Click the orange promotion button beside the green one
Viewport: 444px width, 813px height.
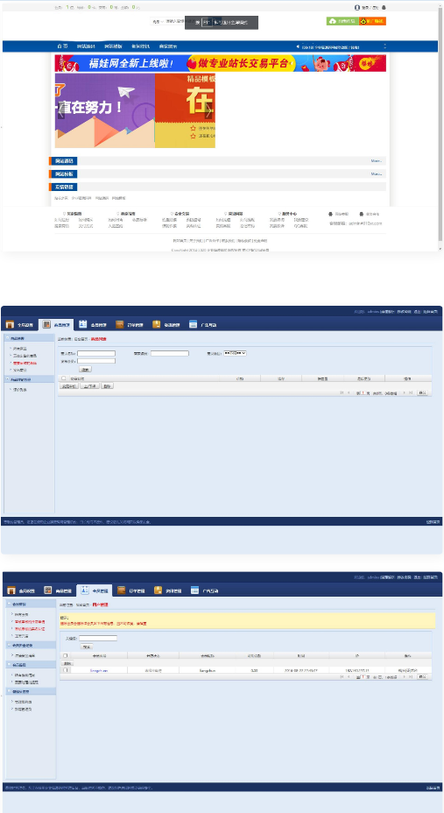tap(372, 21)
